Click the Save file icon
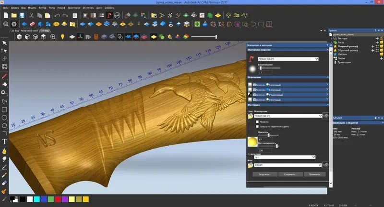This screenshot has height=207, width=384. [x=22, y=15]
